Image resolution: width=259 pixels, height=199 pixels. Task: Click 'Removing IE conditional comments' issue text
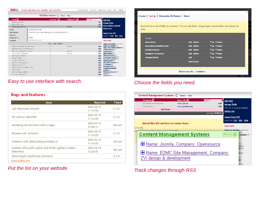(x=32, y=156)
